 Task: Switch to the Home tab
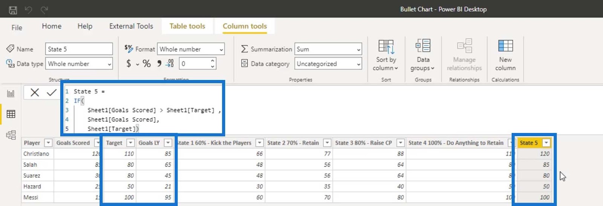[52, 26]
